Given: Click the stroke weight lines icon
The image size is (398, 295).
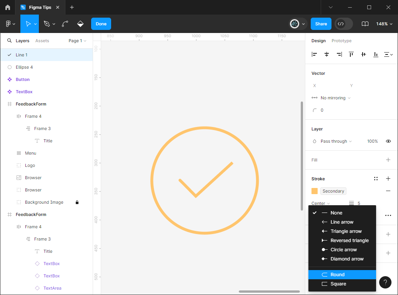Looking at the screenshot, I should (x=351, y=203).
